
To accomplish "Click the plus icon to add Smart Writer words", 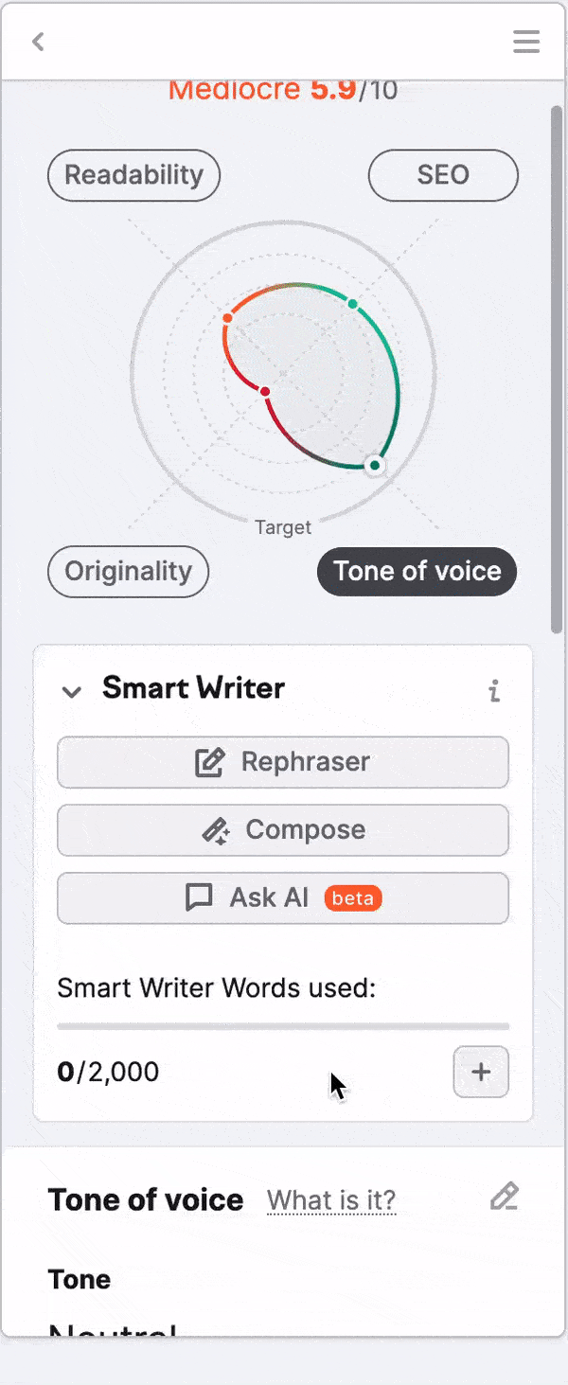I will tap(481, 1072).
